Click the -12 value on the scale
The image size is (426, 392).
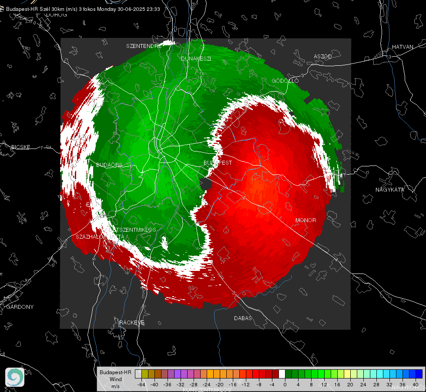[245, 385]
